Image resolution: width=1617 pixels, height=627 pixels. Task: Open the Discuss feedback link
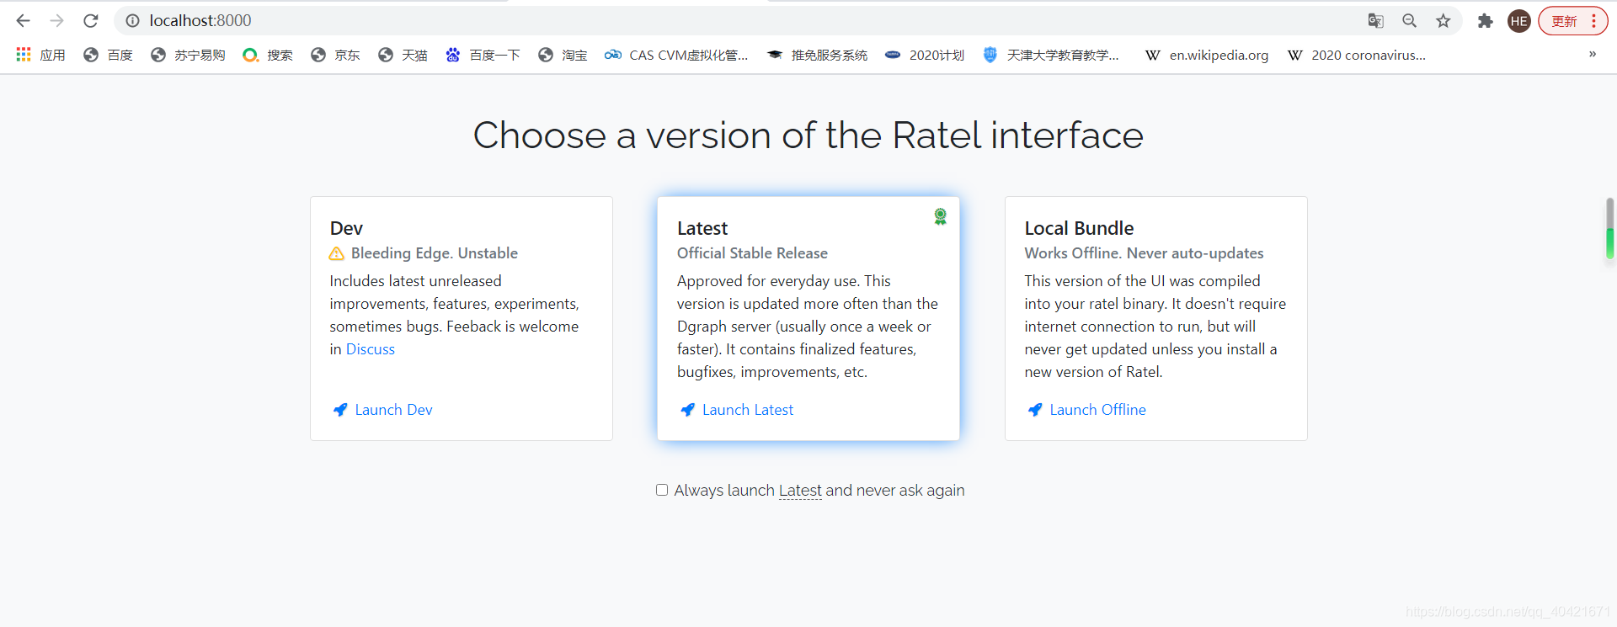(x=370, y=349)
